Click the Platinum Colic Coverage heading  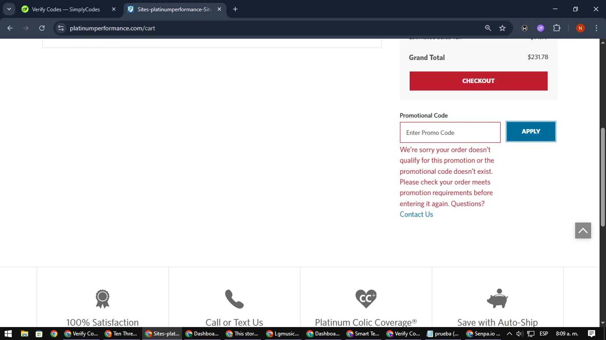click(x=366, y=322)
